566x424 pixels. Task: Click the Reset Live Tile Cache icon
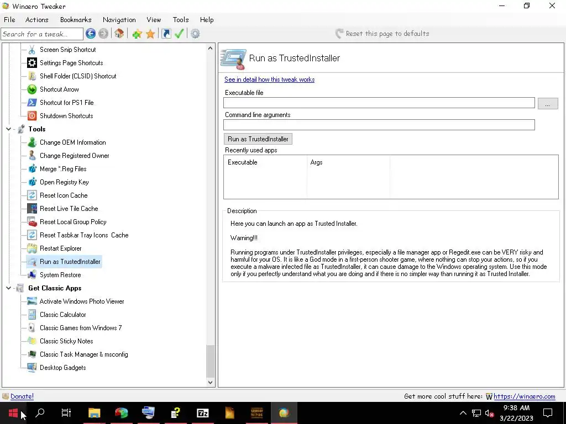(x=32, y=208)
